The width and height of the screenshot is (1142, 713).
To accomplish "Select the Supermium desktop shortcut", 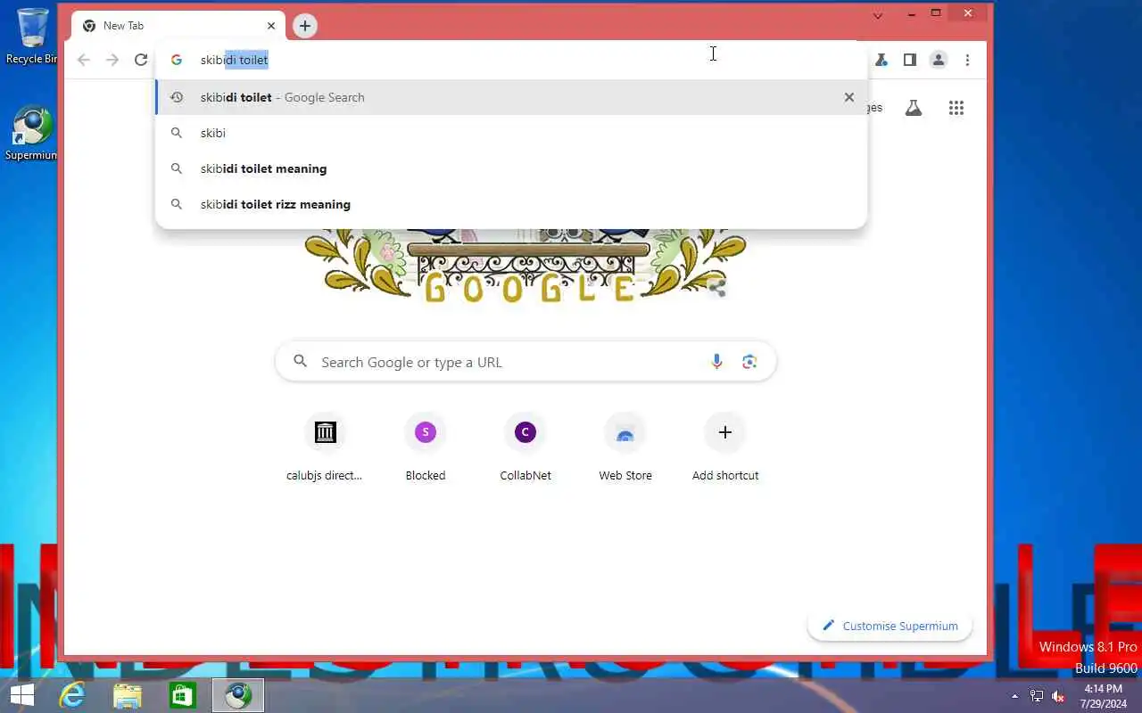I will pyautogui.click(x=32, y=134).
